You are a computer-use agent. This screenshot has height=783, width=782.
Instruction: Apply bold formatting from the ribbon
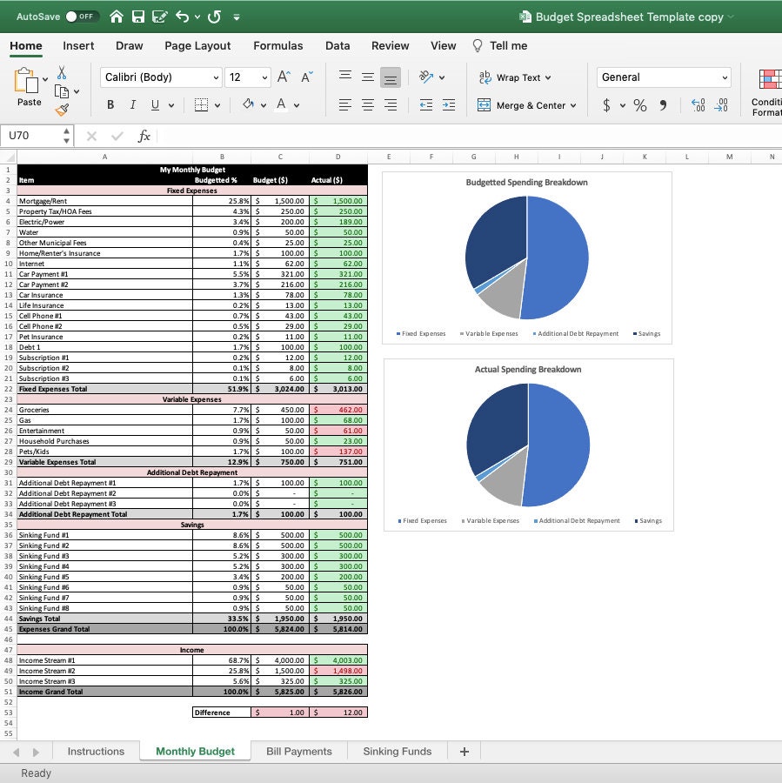pos(110,104)
